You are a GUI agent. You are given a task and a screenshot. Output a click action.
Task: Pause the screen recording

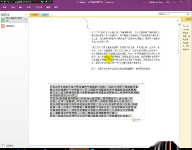[x=35, y=2]
